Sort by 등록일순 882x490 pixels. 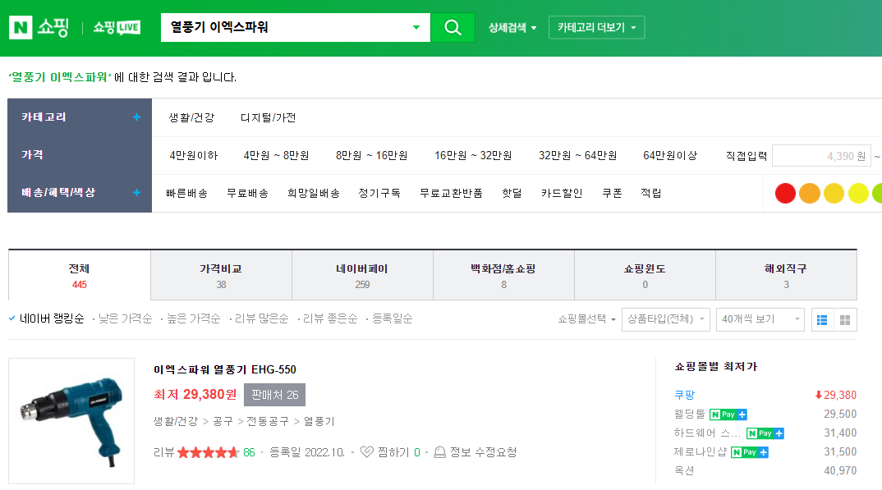(x=392, y=318)
